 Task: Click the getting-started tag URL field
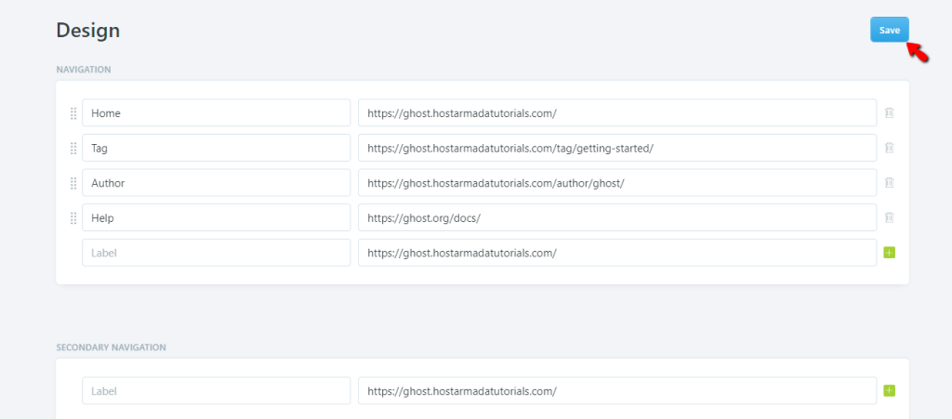point(616,149)
